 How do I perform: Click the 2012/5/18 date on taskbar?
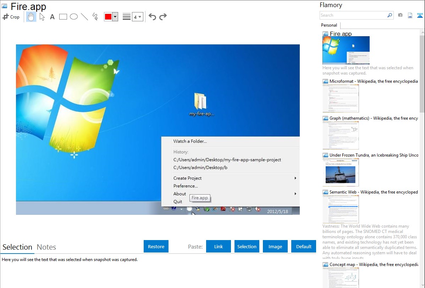coord(277,211)
